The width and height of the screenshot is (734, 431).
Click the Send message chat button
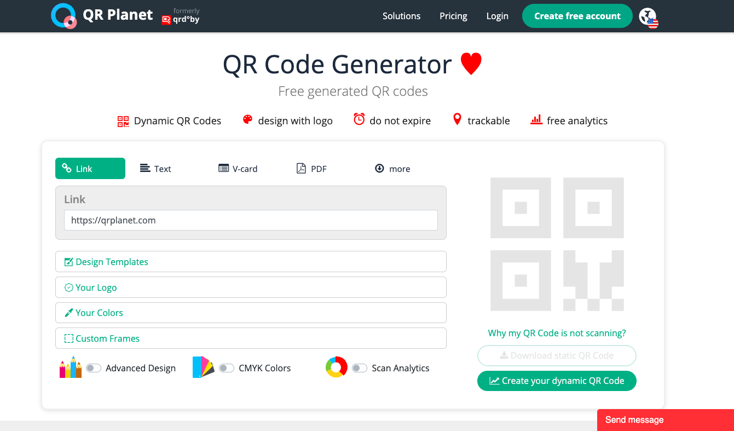[x=666, y=420]
